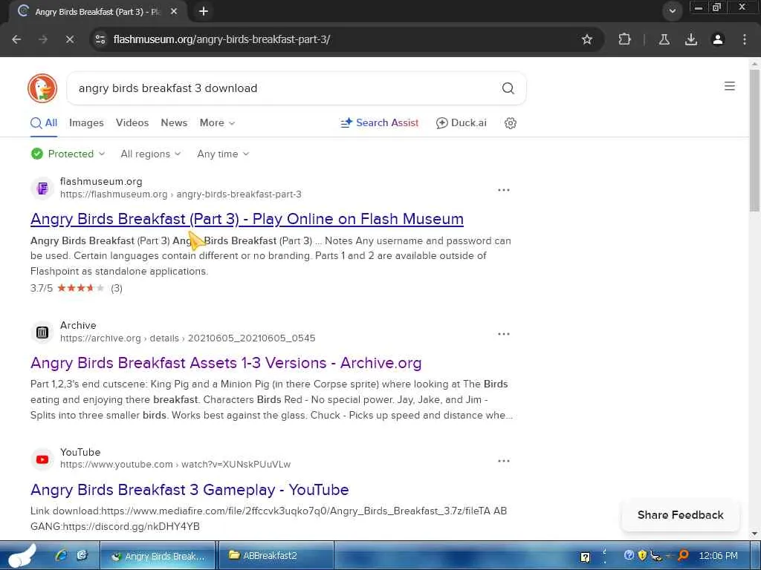Click the youtube.com watch URL breadcrumb
This screenshot has height=570, width=761.
pyautogui.click(x=175, y=465)
